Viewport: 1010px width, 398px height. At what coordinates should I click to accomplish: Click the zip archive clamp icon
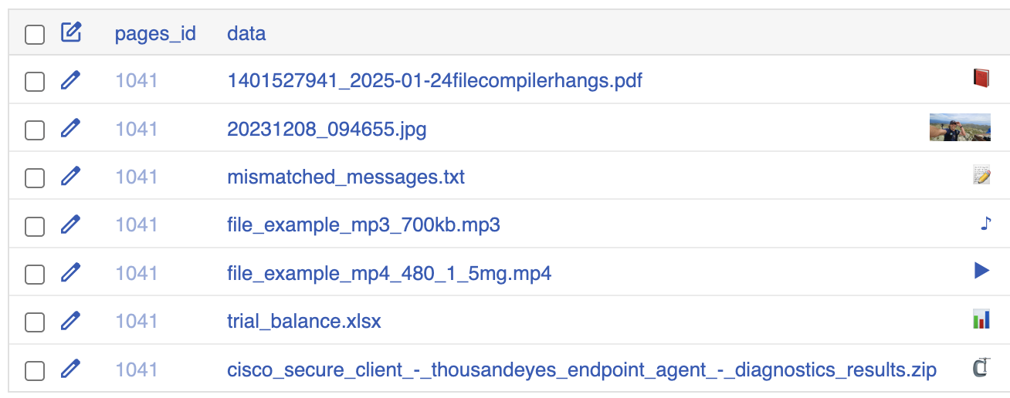(x=981, y=369)
